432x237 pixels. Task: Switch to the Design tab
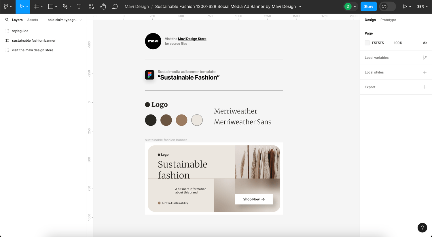(x=370, y=20)
